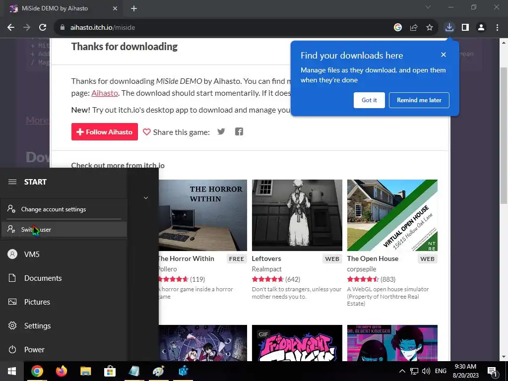Click the Follow Aihasto button

[105, 132]
